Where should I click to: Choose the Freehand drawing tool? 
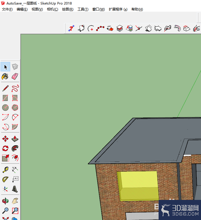point(15,88)
